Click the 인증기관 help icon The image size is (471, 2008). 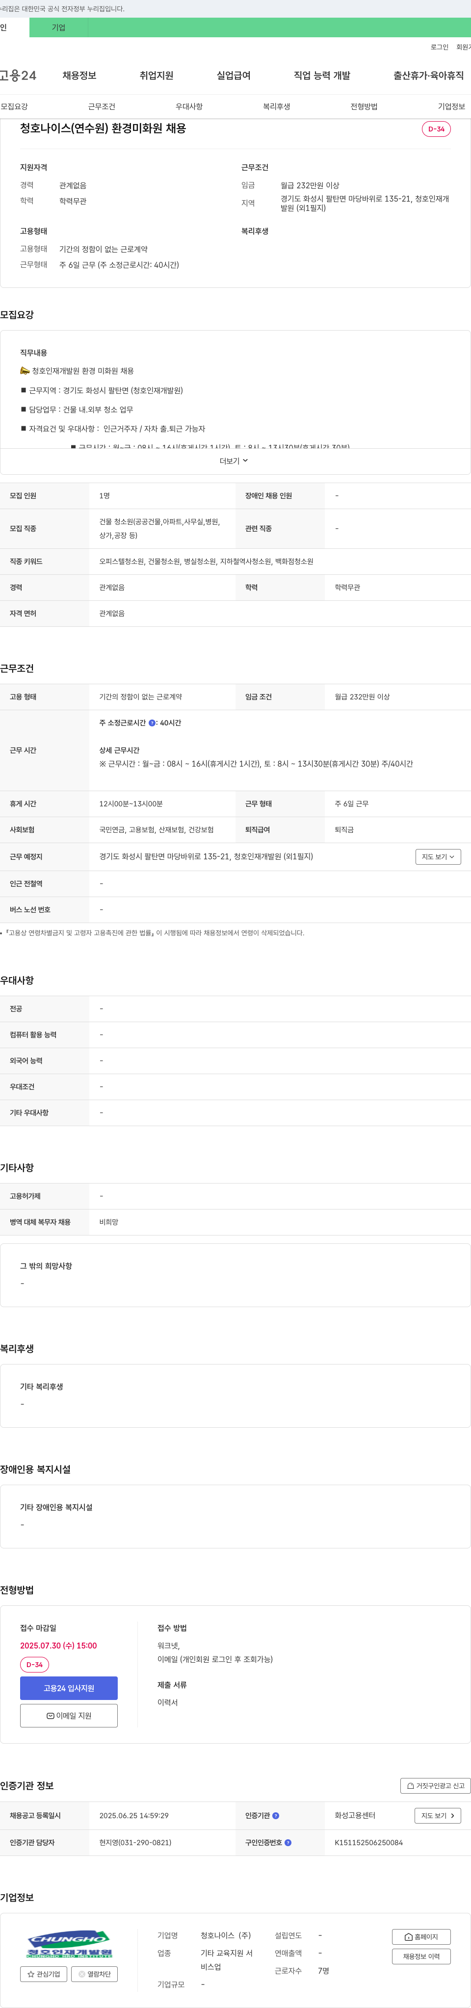pos(275,1815)
